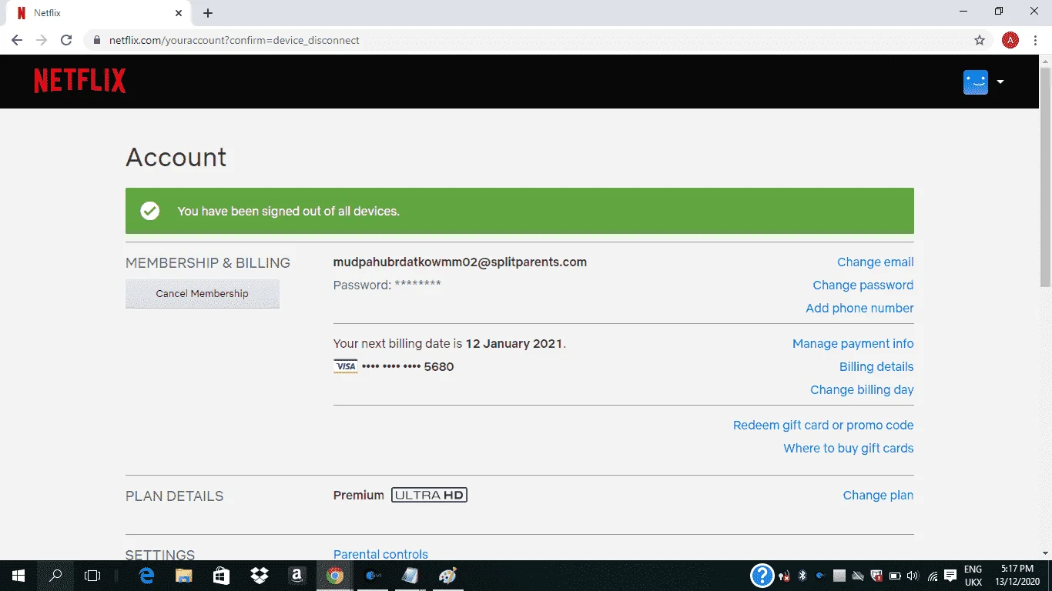Click the browser forward arrow
Viewport: 1052px width, 591px height.
pyautogui.click(x=42, y=40)
